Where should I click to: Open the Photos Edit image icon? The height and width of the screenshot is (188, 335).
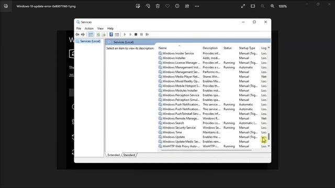tap(138, 6)
